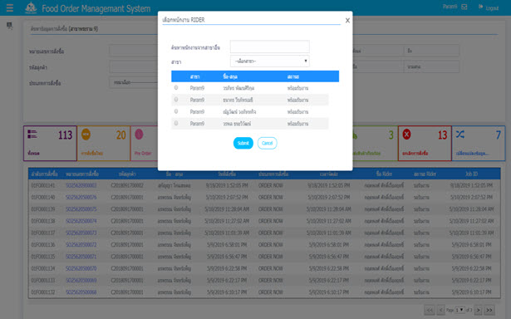
Task: Open order link S02562050072
Action: coord(81,245)
